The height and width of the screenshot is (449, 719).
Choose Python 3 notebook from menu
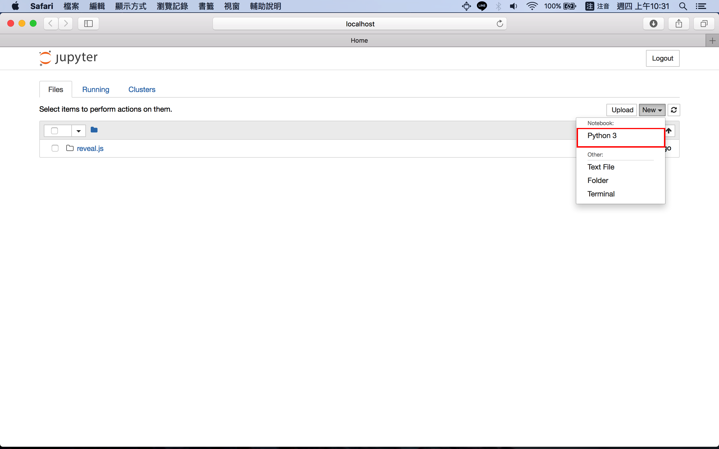tap(602, 136)
